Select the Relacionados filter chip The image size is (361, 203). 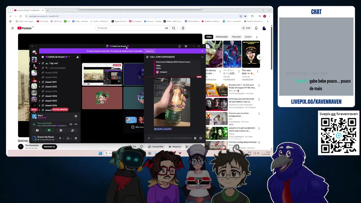(x=222, y=37)
